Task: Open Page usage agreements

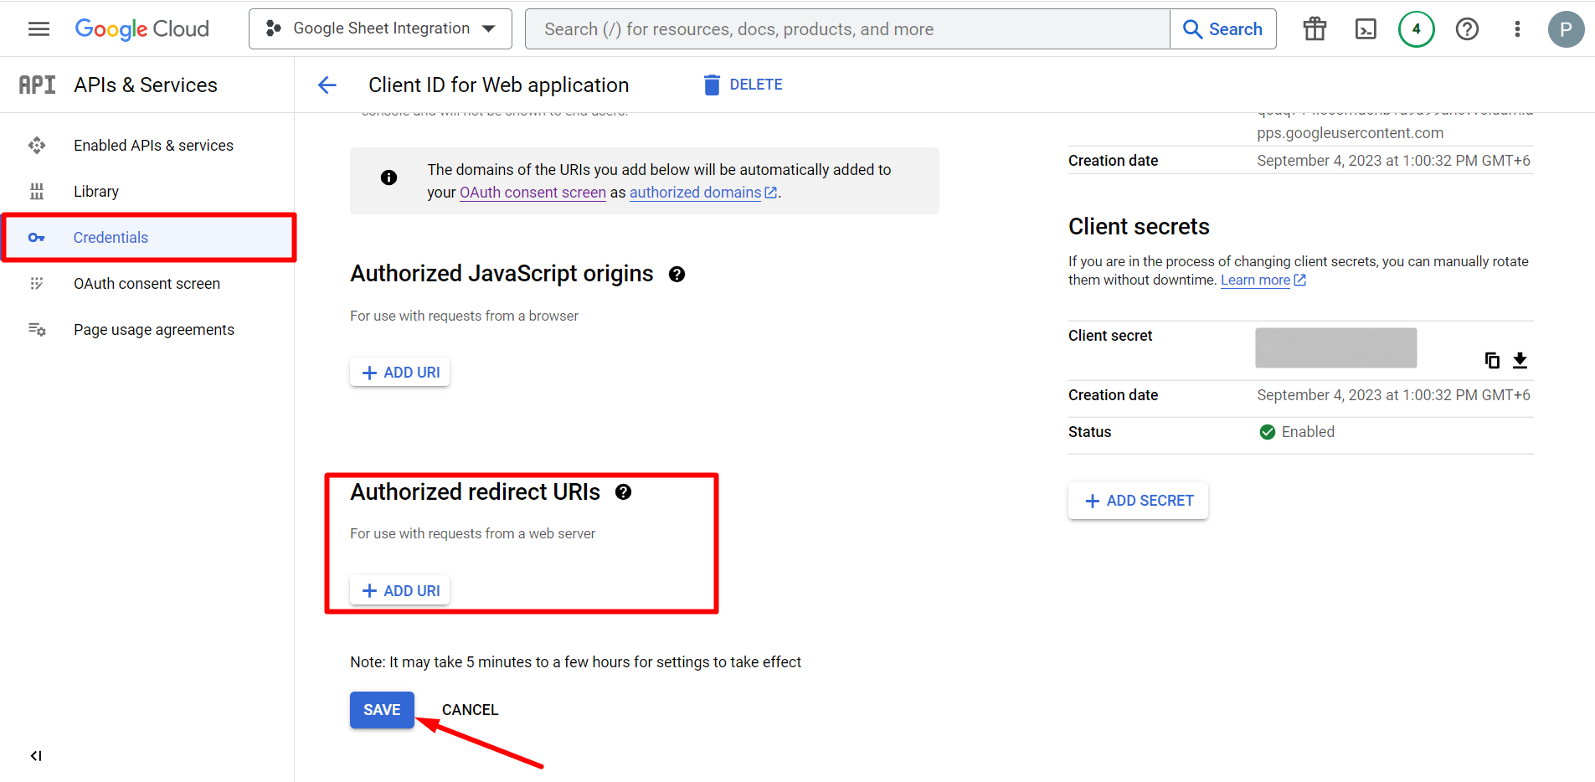Action: 147,330
